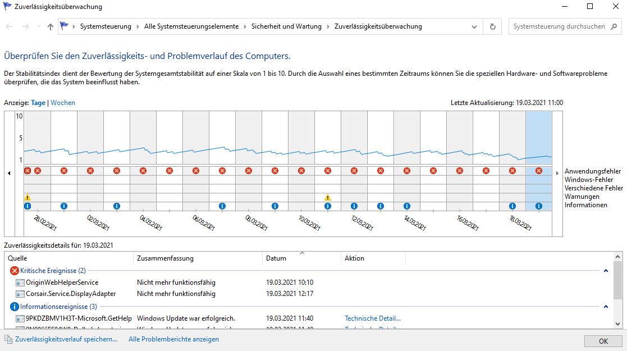The width and height of the screenshot is (627, 351).
Task: Click the info icon in the 19.03.2021 column
Action: (539, 206)
